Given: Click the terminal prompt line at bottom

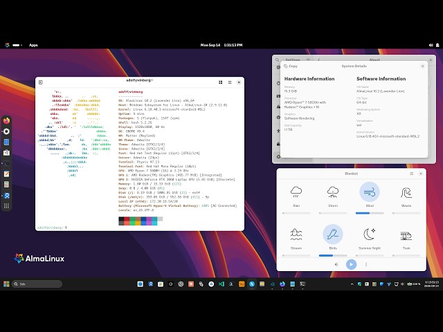Looking at the screenshot, I should 53,228.
